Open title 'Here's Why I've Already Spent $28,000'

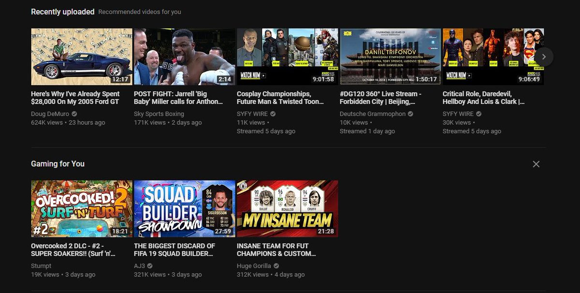pyautogui.click(x=75, y=98)
